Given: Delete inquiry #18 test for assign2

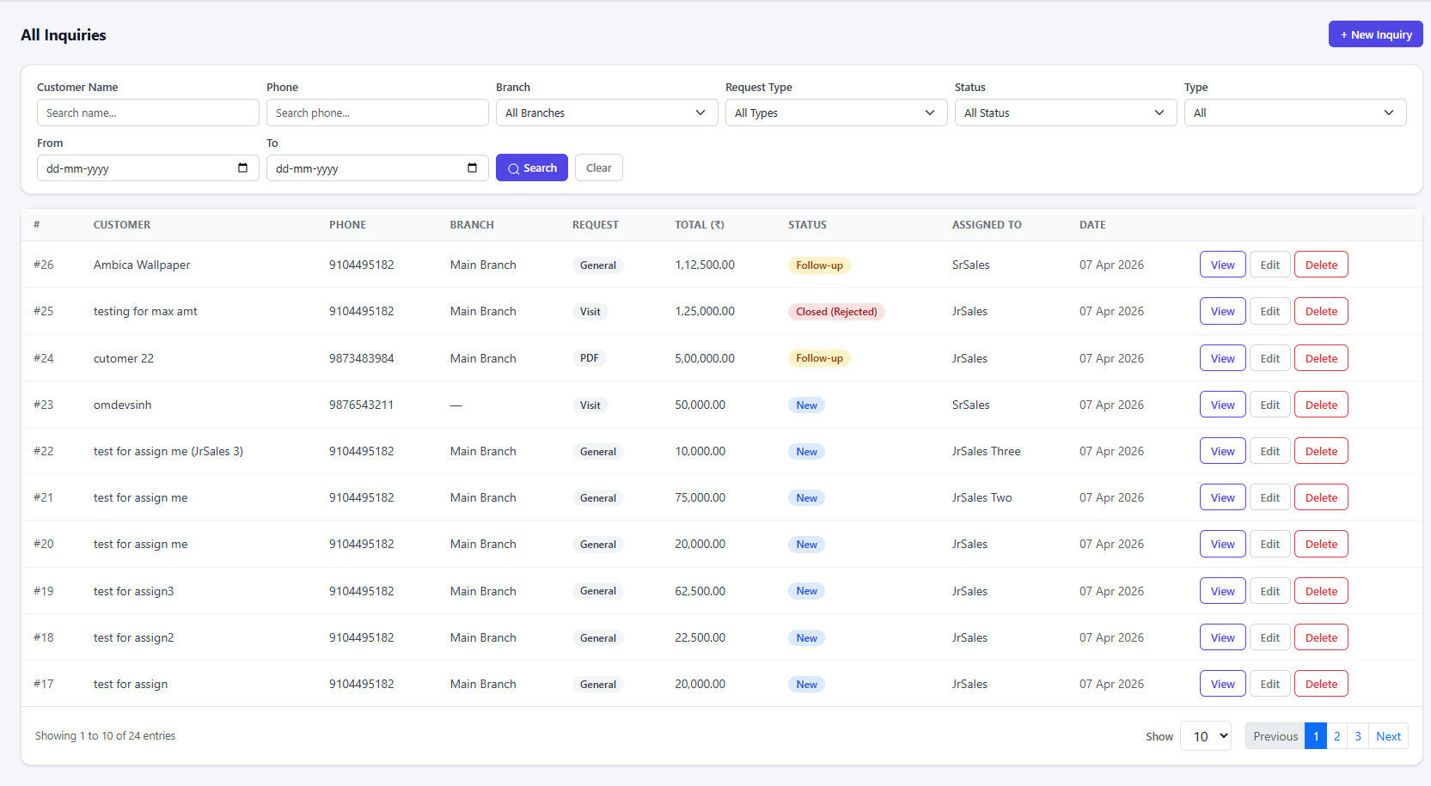Looking at the screenshot, I should [1321, 637].
